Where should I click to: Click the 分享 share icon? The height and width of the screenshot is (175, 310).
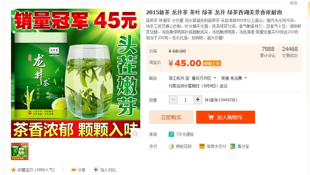click(x=74, y=170)
